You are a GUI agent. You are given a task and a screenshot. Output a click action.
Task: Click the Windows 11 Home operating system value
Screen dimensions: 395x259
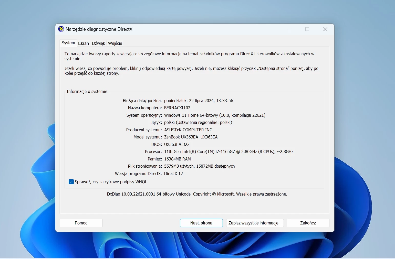[215, 115]
